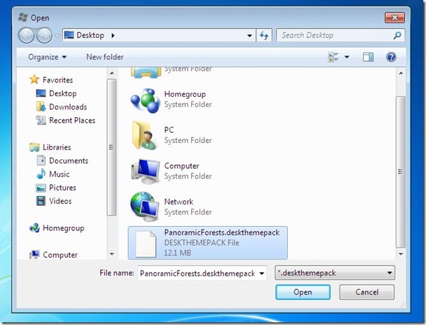Viewport: 426px width, 325px height.
Task: Click the Recent Places icon in Favorites
Action: click(41, 120)
